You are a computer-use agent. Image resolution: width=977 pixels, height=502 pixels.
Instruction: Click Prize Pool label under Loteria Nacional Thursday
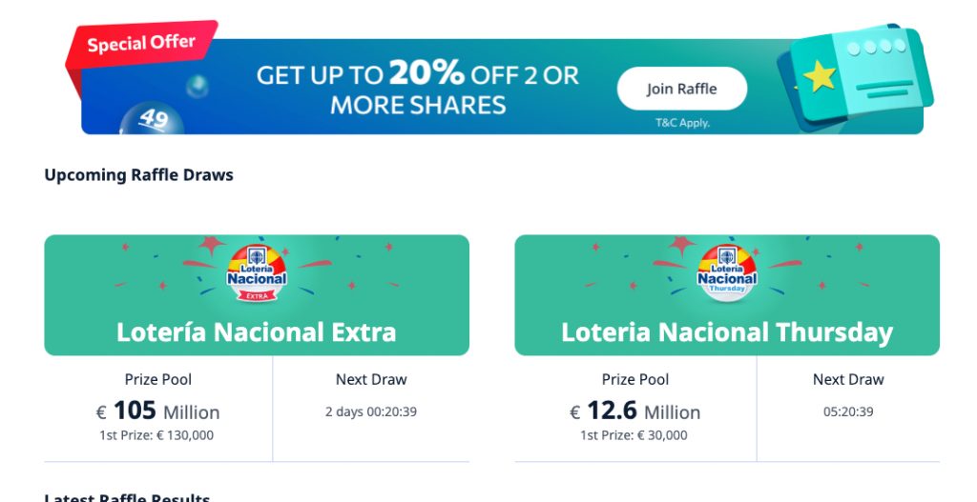click(635, 379)
